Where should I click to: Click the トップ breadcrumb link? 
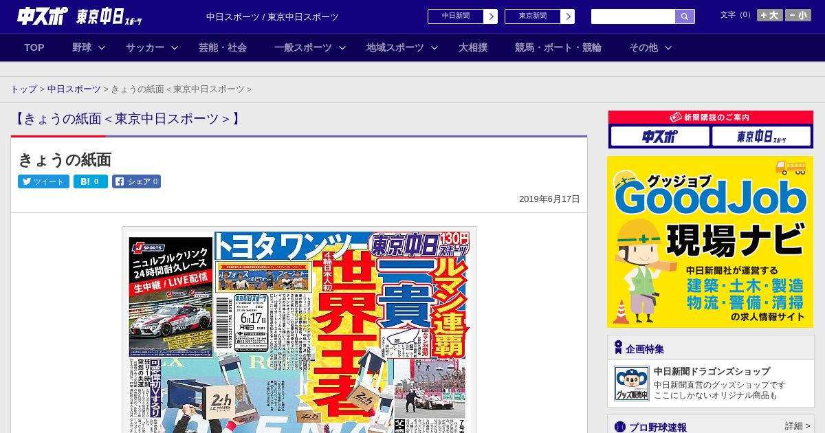click(x=24, y=89)
